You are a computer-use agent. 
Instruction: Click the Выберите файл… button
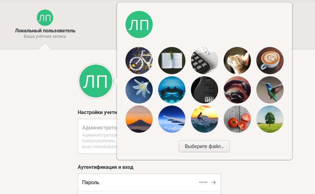tap(204, 146)
